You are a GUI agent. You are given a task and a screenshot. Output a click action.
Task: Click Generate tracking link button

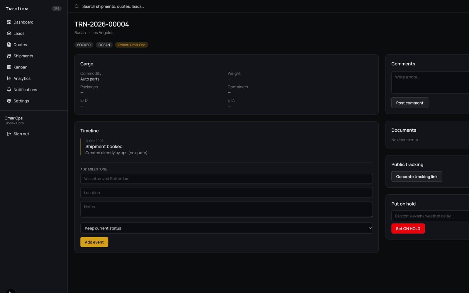(x=417, y=177)
